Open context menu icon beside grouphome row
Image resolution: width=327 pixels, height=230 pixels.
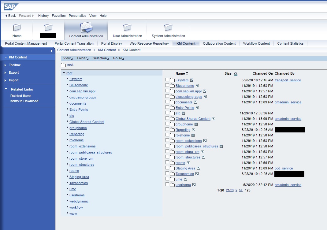[196, 124]
